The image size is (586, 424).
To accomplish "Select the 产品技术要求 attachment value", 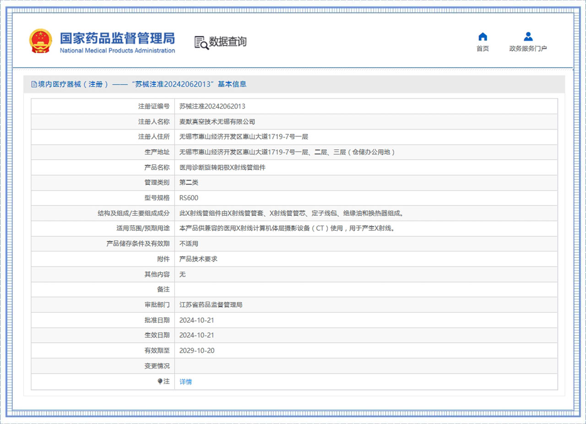I will (198, 259).
